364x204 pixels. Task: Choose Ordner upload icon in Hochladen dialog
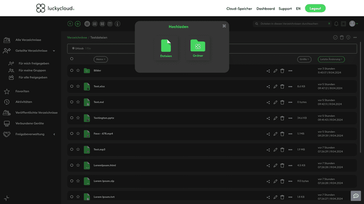tap(198, 46)
